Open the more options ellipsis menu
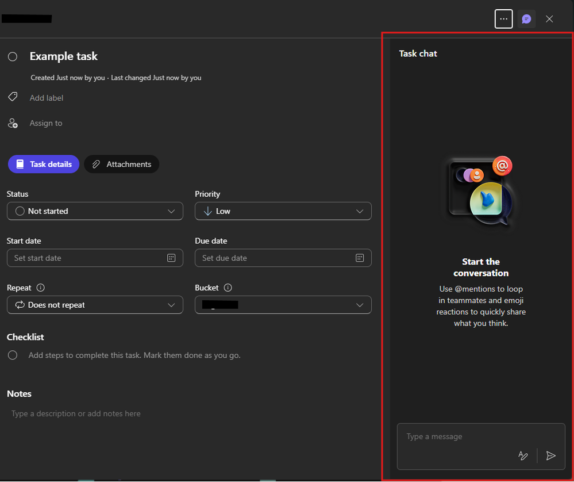574x482 pixels. (503, 19)
